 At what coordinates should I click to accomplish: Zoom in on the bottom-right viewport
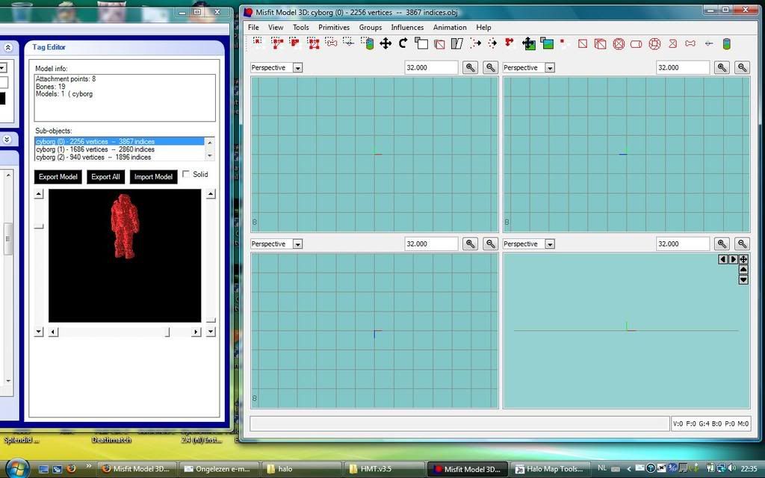click(722, 244)
